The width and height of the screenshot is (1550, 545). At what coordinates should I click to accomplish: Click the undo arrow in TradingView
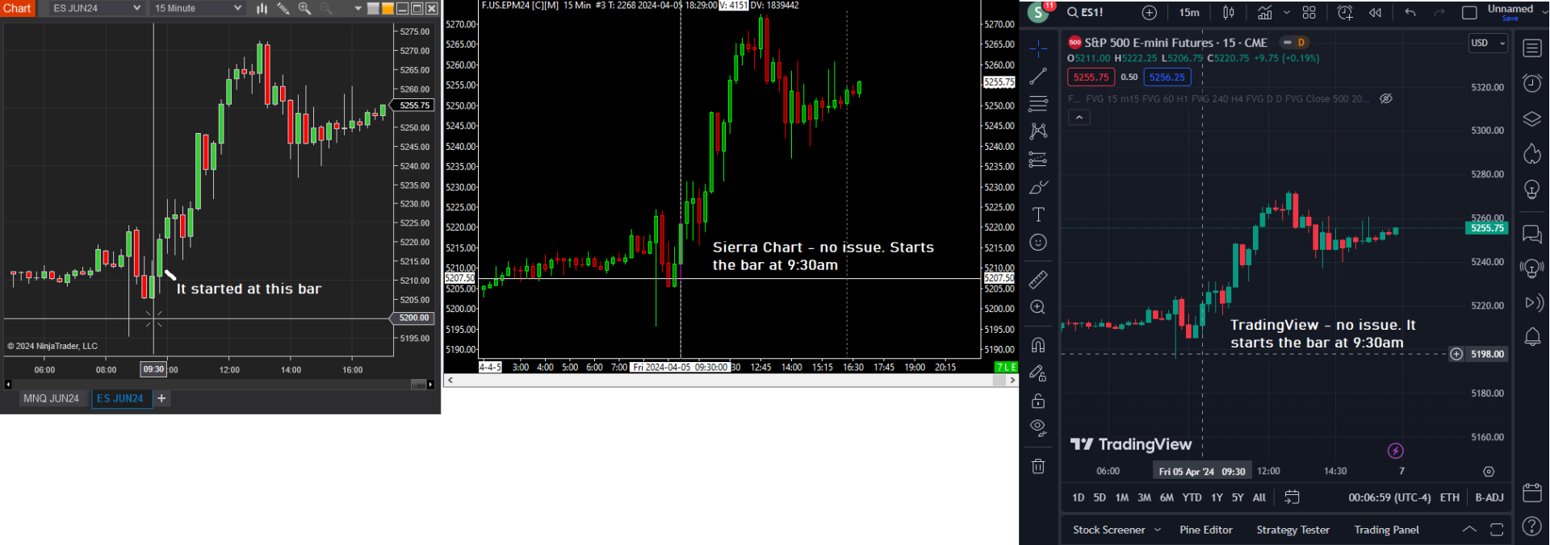click(x=1410, y=12)
